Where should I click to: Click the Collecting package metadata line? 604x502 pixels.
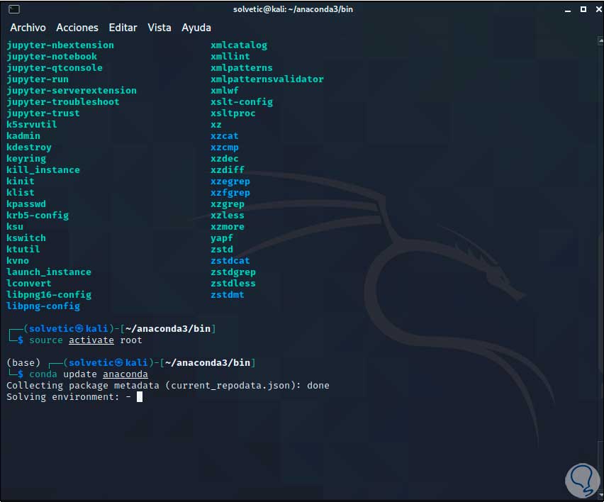point(168,386)
